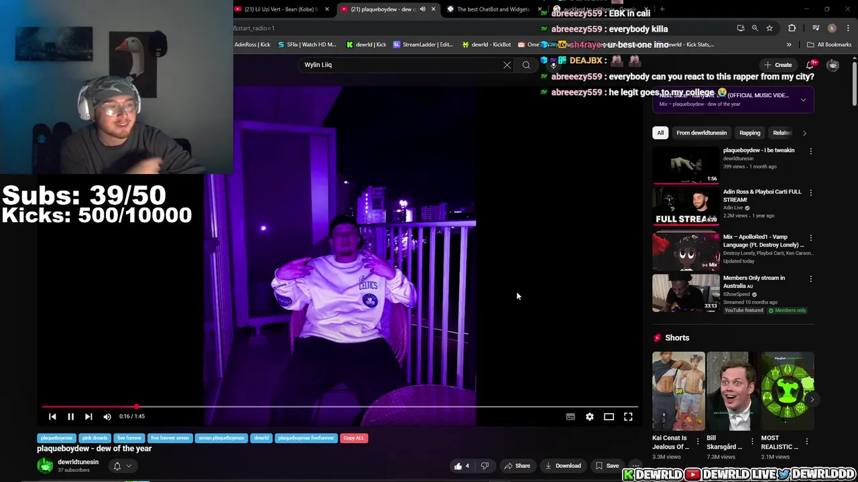Click the sevan plaqueboymax tag
Image resolution: width=858 pixels, height=482 pixels.
point(221,438)
